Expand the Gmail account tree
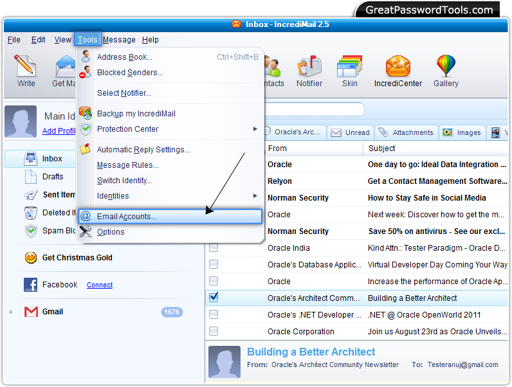 [x=11, y=312]
